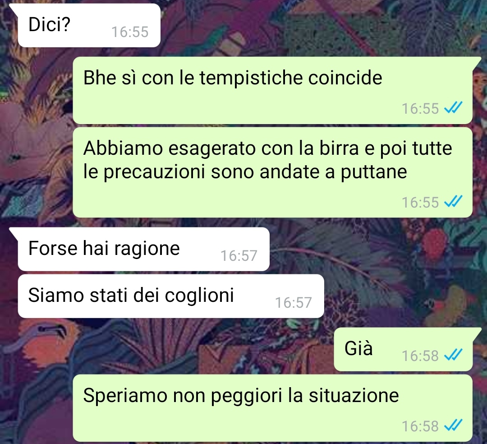This screenshot has height=444, width=487.
Task: Select the "Bhe sì con le tempistiche coincide" message
Action: [x=272, y=90]
